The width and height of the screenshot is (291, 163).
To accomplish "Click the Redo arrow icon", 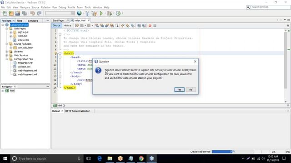I will pos(39,13).
